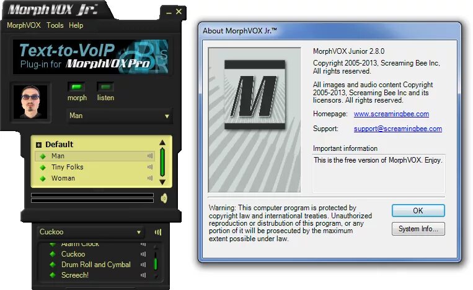Image resolution: width=473 pixels, height=290 pixels.
Task: Toggle the listen button
Action: (105, 87)
